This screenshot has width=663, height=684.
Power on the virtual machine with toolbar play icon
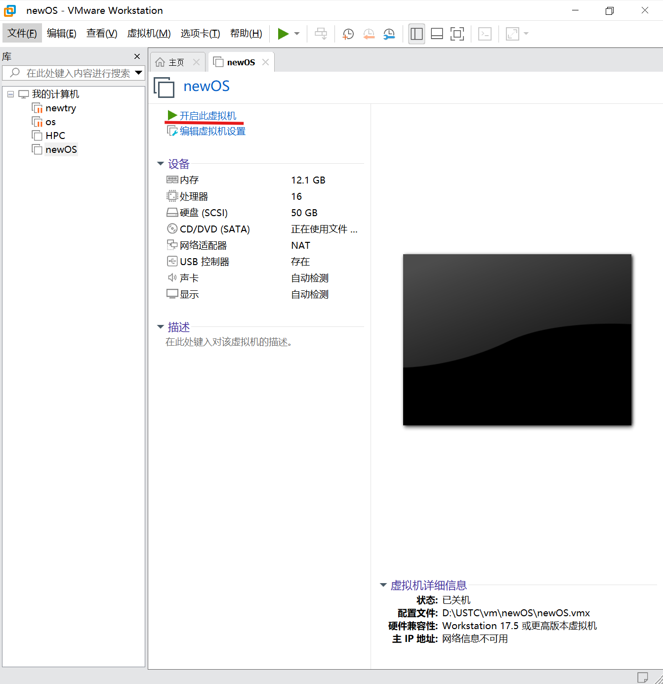283,34
